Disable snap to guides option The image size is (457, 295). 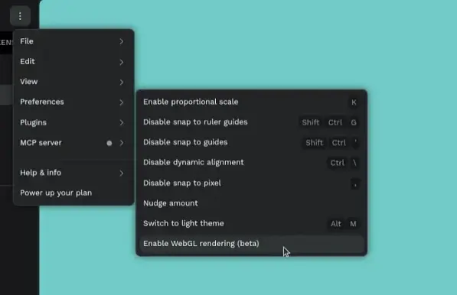coord(252,143)
